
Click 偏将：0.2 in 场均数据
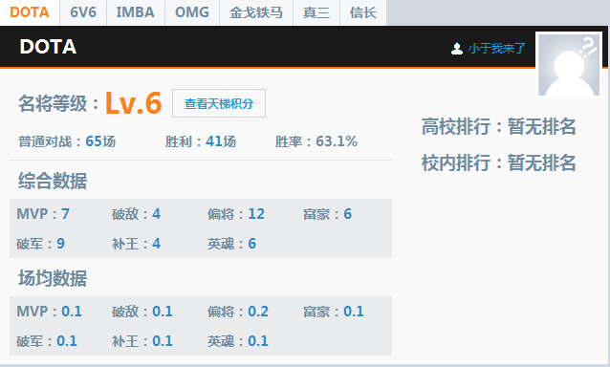click(238, 312)
